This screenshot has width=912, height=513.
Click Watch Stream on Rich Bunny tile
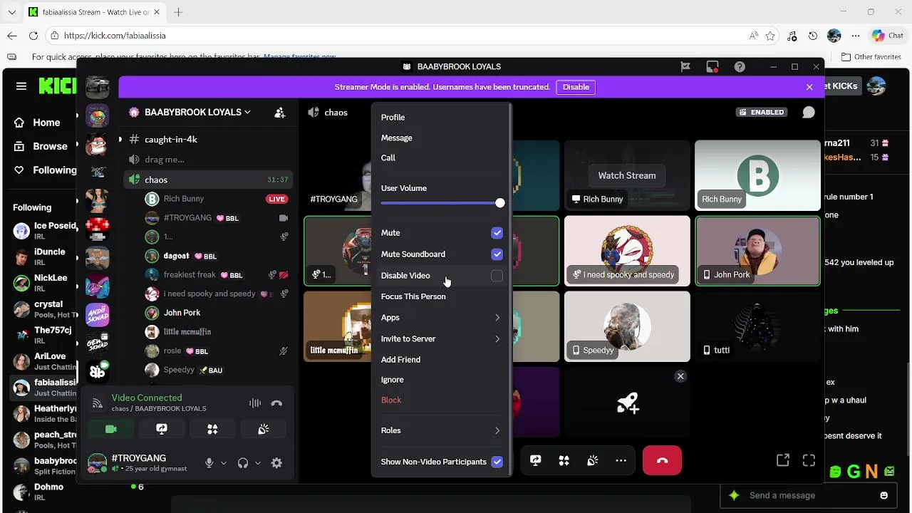[x=627, y=175]
